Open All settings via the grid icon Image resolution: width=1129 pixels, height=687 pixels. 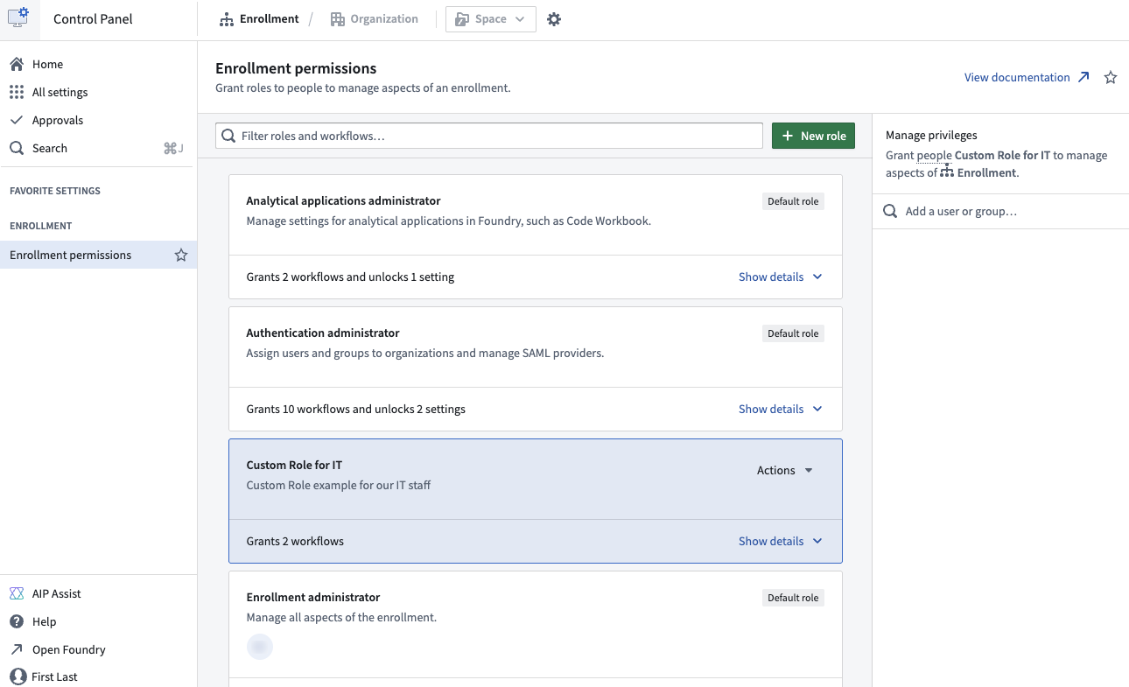pyautogui.click(x=16, y=91)
